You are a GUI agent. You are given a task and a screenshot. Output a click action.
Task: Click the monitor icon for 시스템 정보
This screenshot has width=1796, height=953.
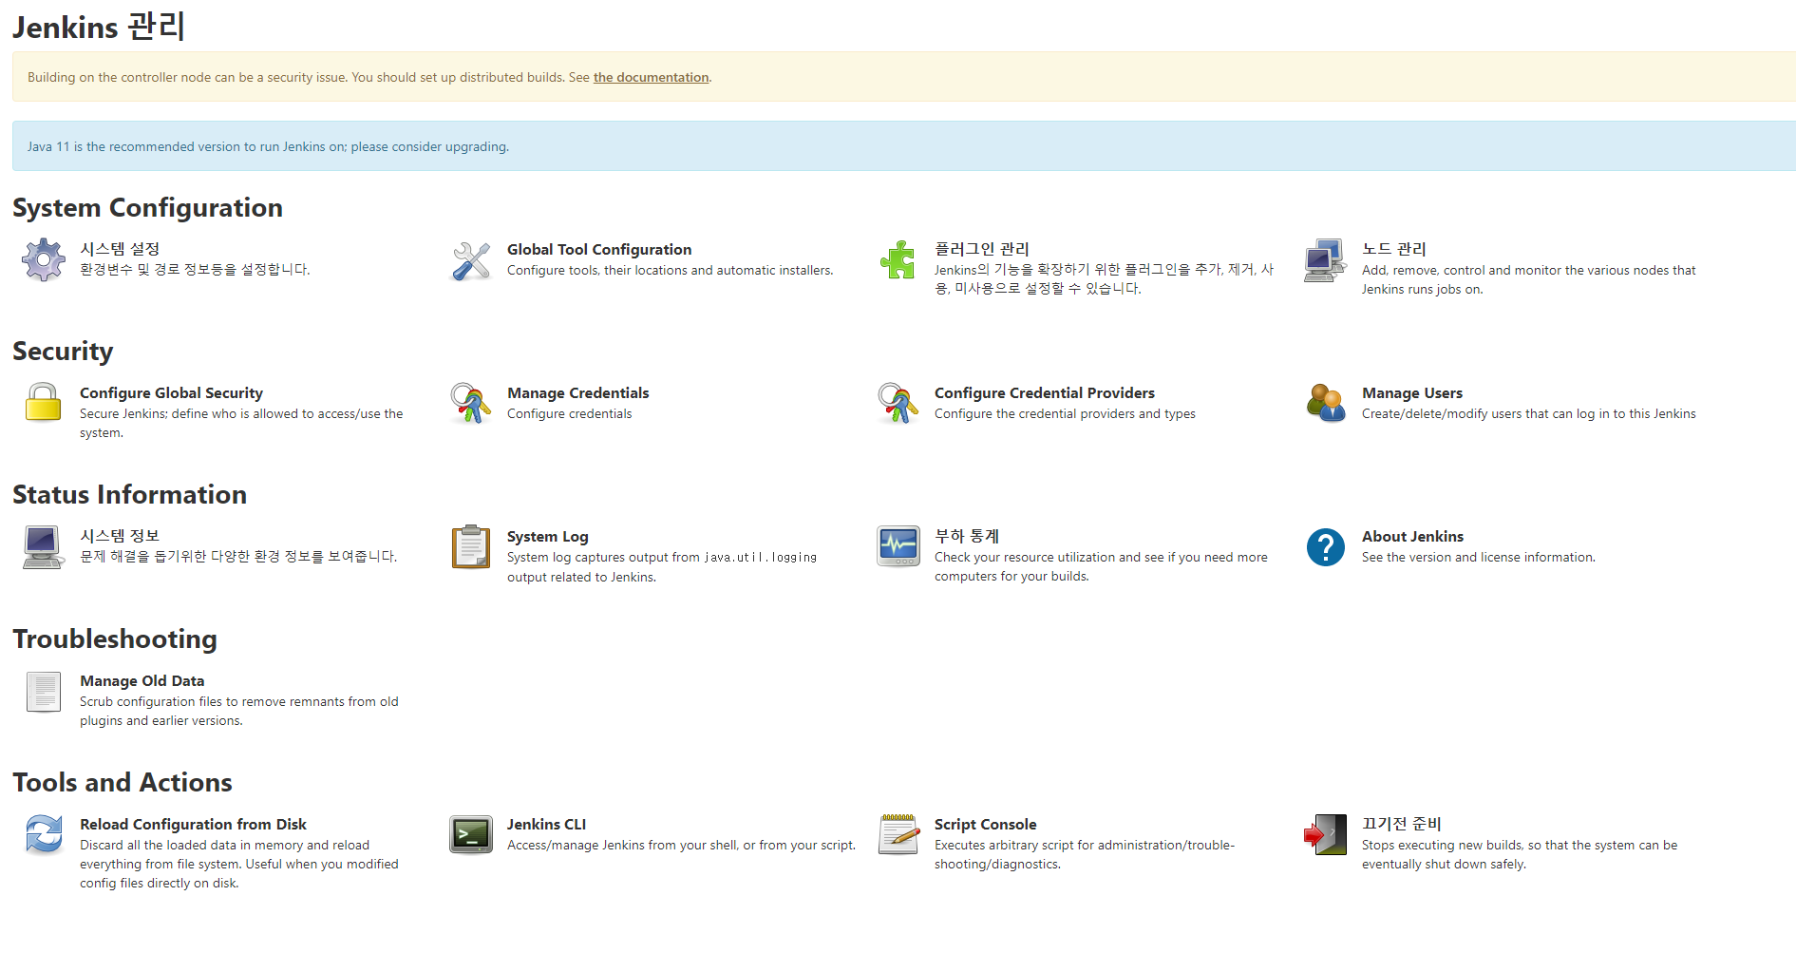(44, 547)
